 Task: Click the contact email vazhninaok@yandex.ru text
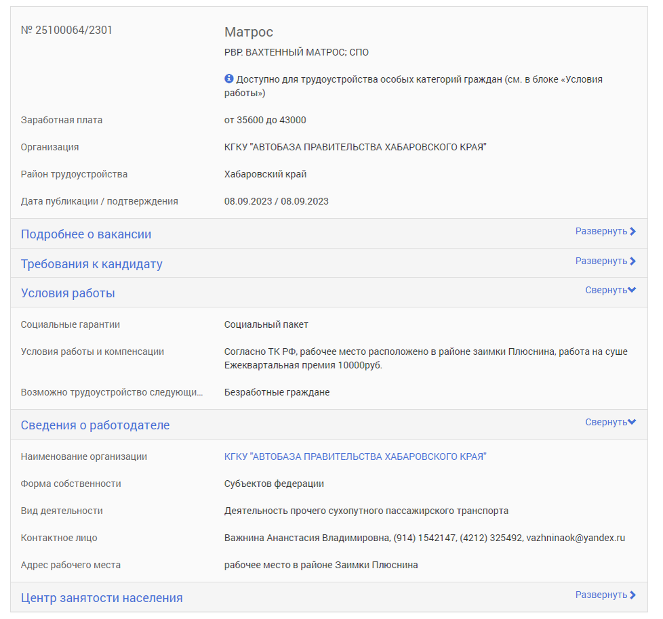(x=576, y=538)
